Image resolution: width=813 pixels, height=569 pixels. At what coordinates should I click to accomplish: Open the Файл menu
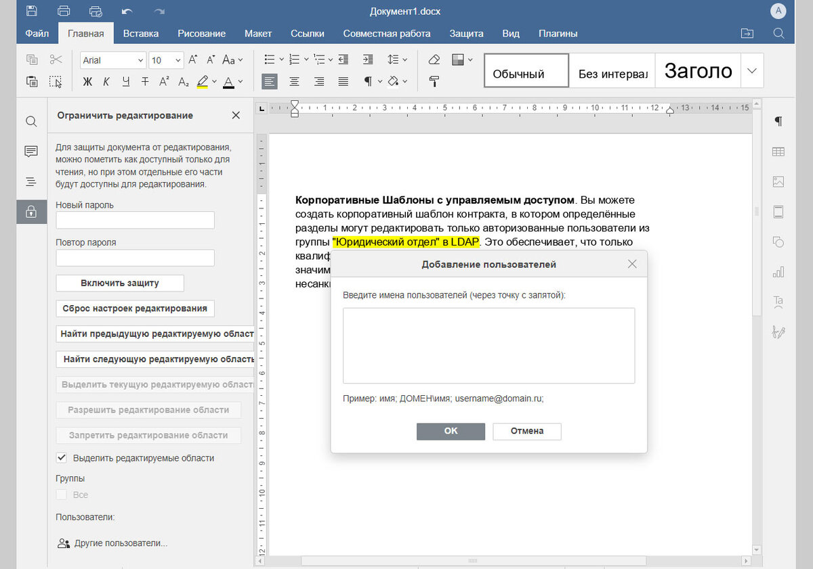37,33
